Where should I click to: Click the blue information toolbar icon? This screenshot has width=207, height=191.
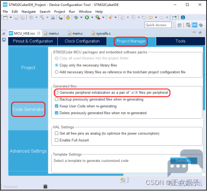coord(183,18)
